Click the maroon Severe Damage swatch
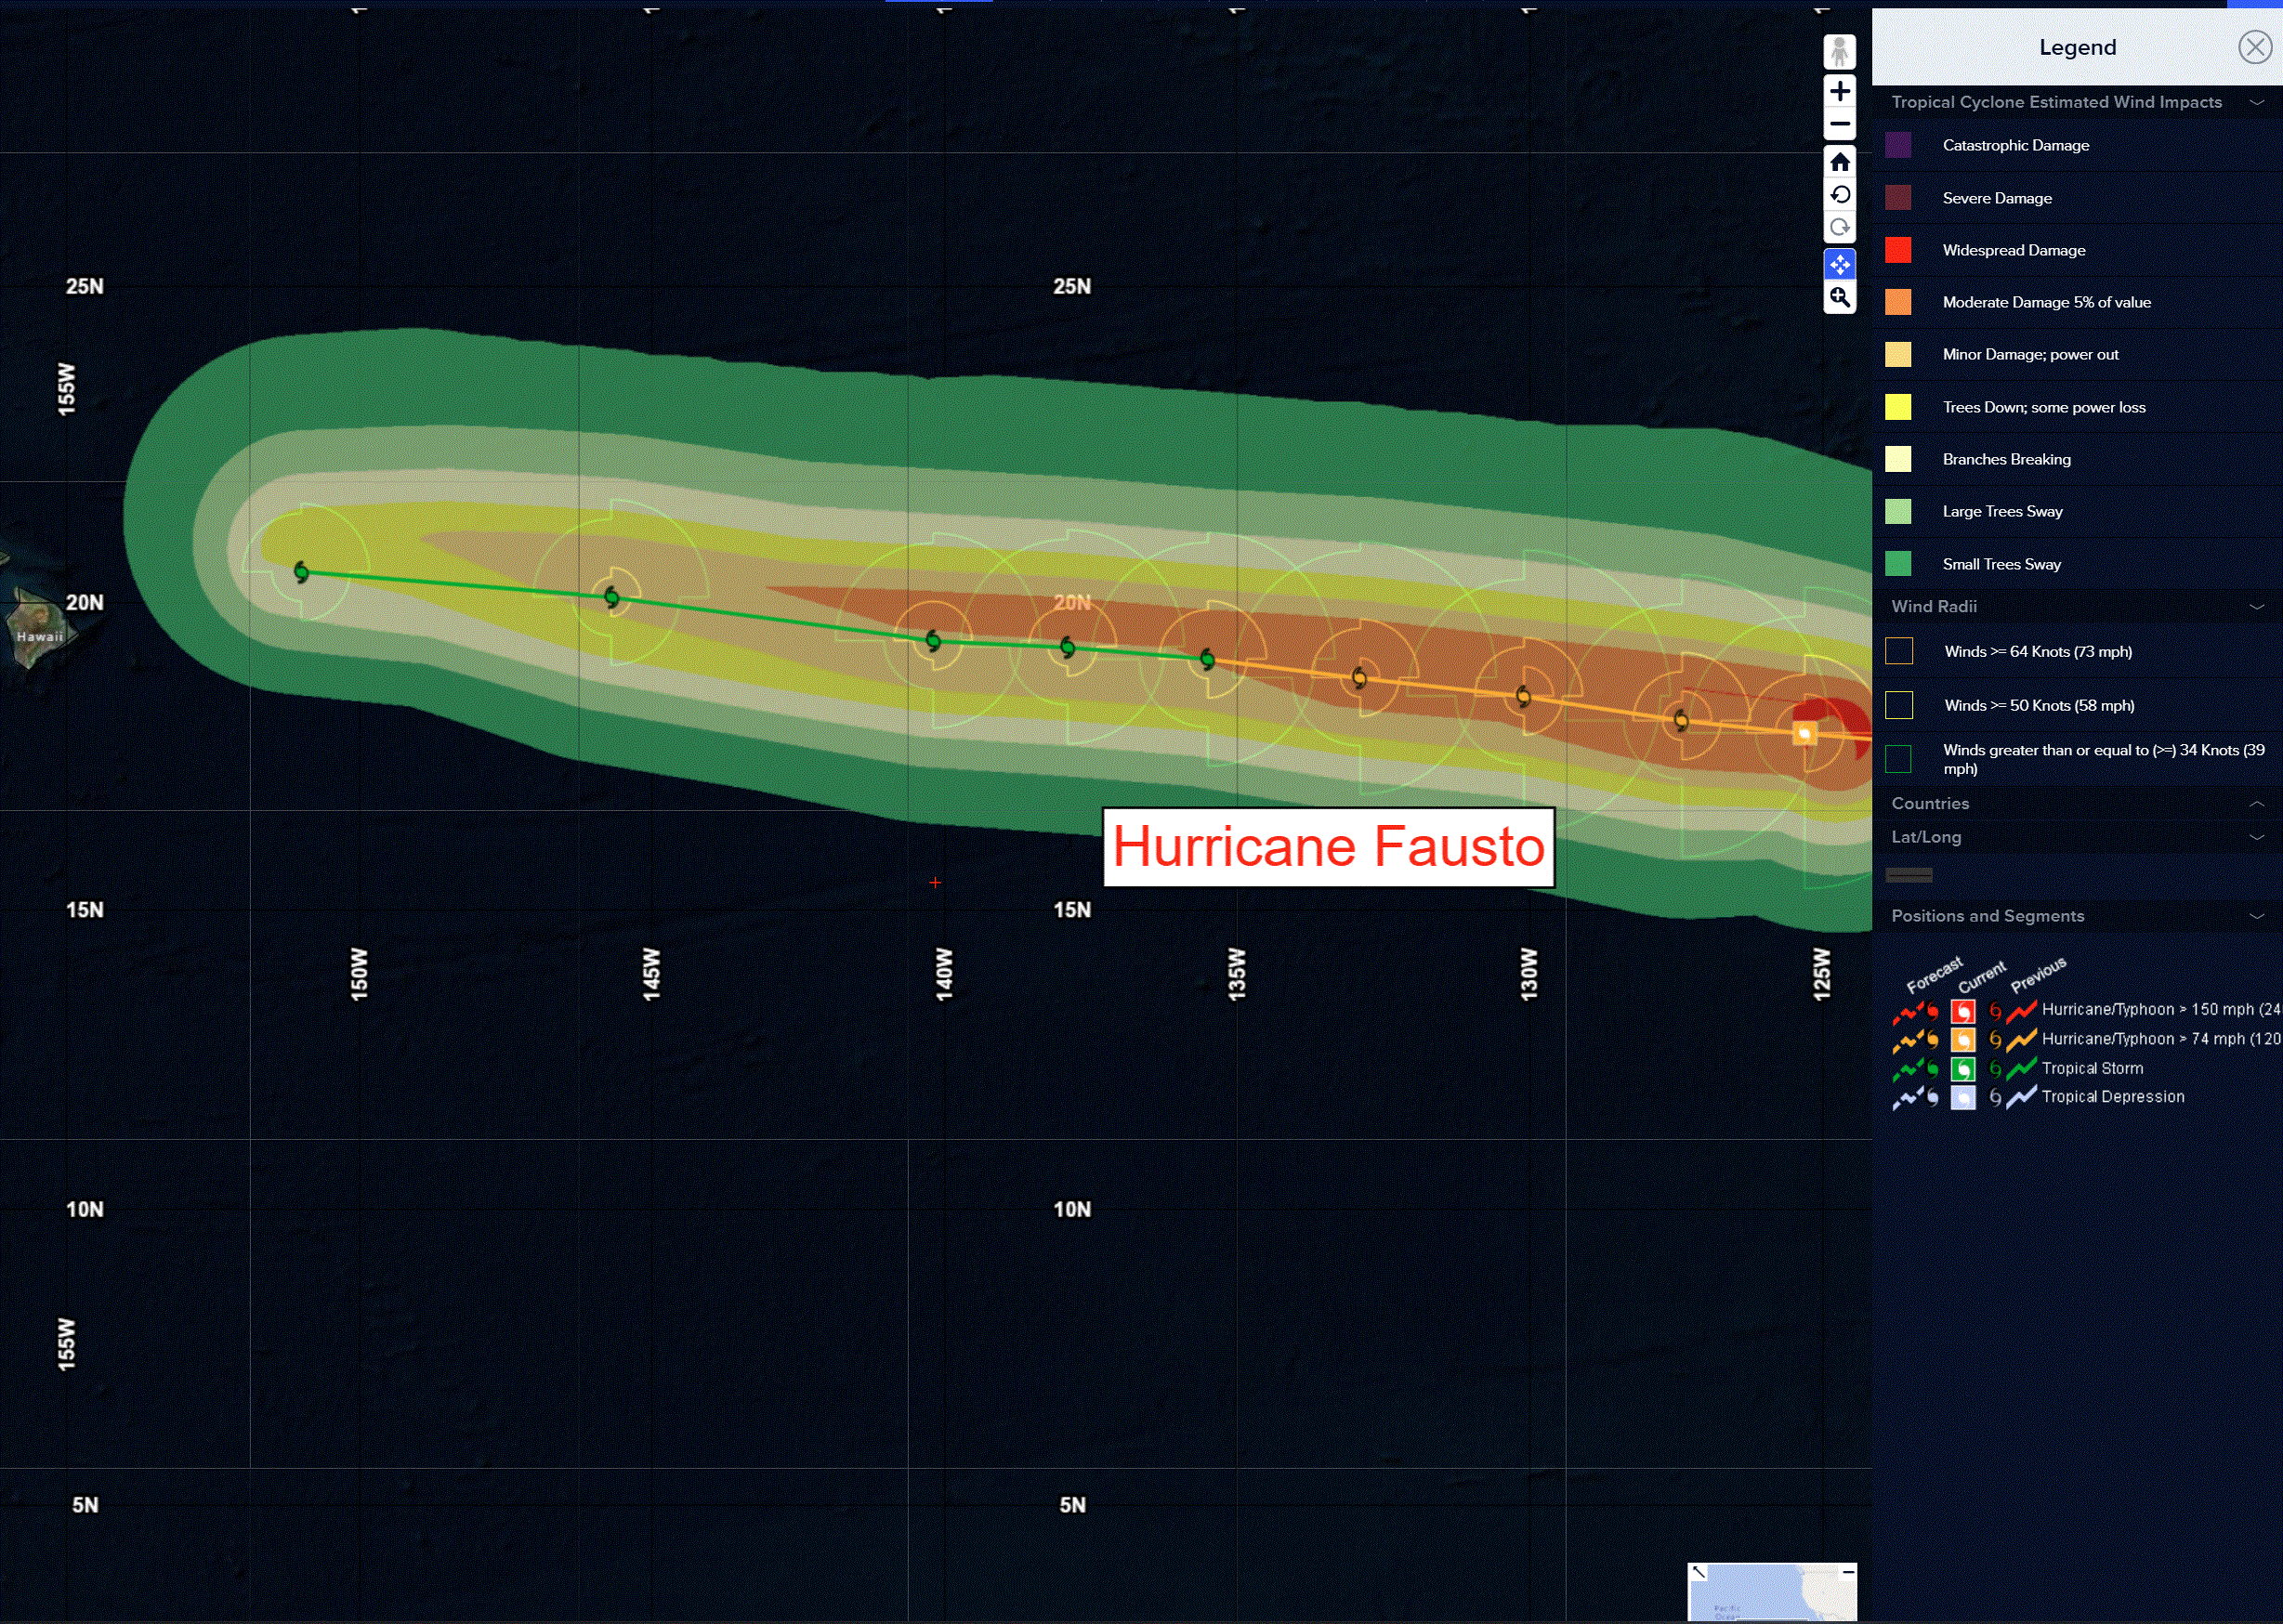2283x1624 pixels. 1897,198
